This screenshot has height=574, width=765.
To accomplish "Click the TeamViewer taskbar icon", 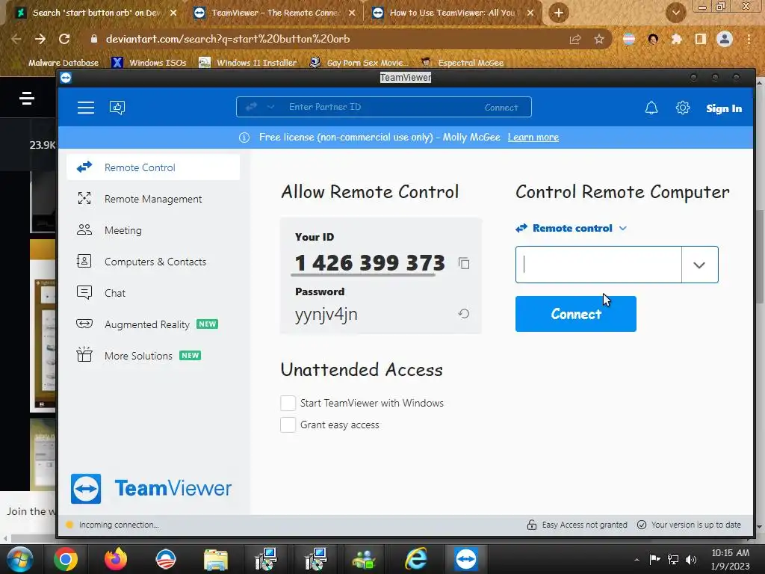I will tap(466, 559).
